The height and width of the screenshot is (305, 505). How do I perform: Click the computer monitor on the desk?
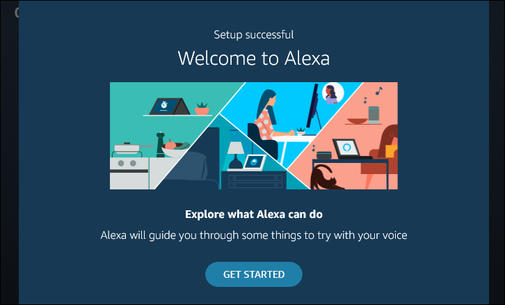click(313, 108)
